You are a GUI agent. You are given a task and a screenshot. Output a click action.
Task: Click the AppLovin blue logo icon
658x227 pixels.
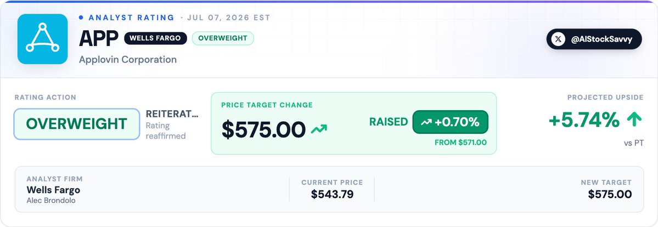pos(42,39)
